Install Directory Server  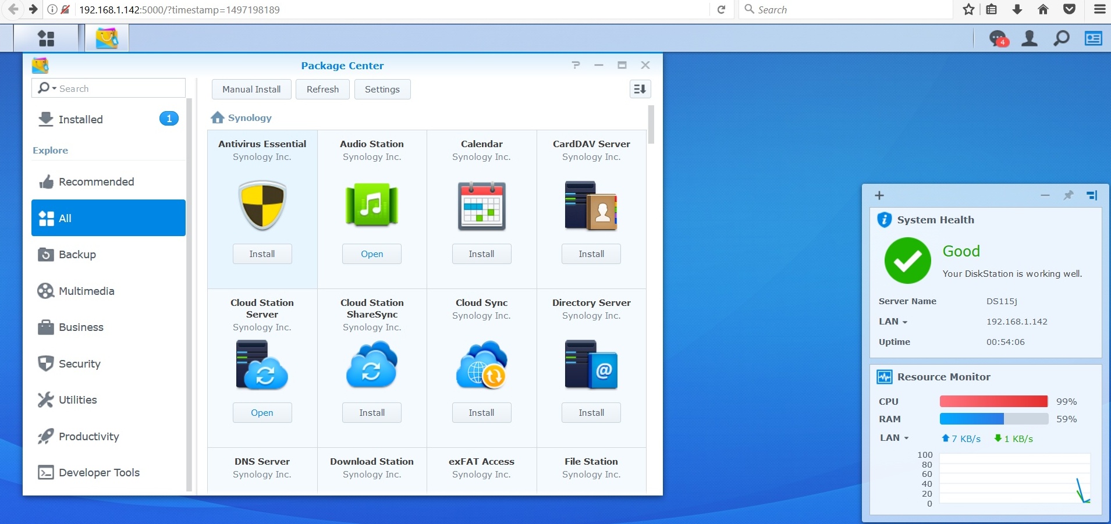click(591, 413)
